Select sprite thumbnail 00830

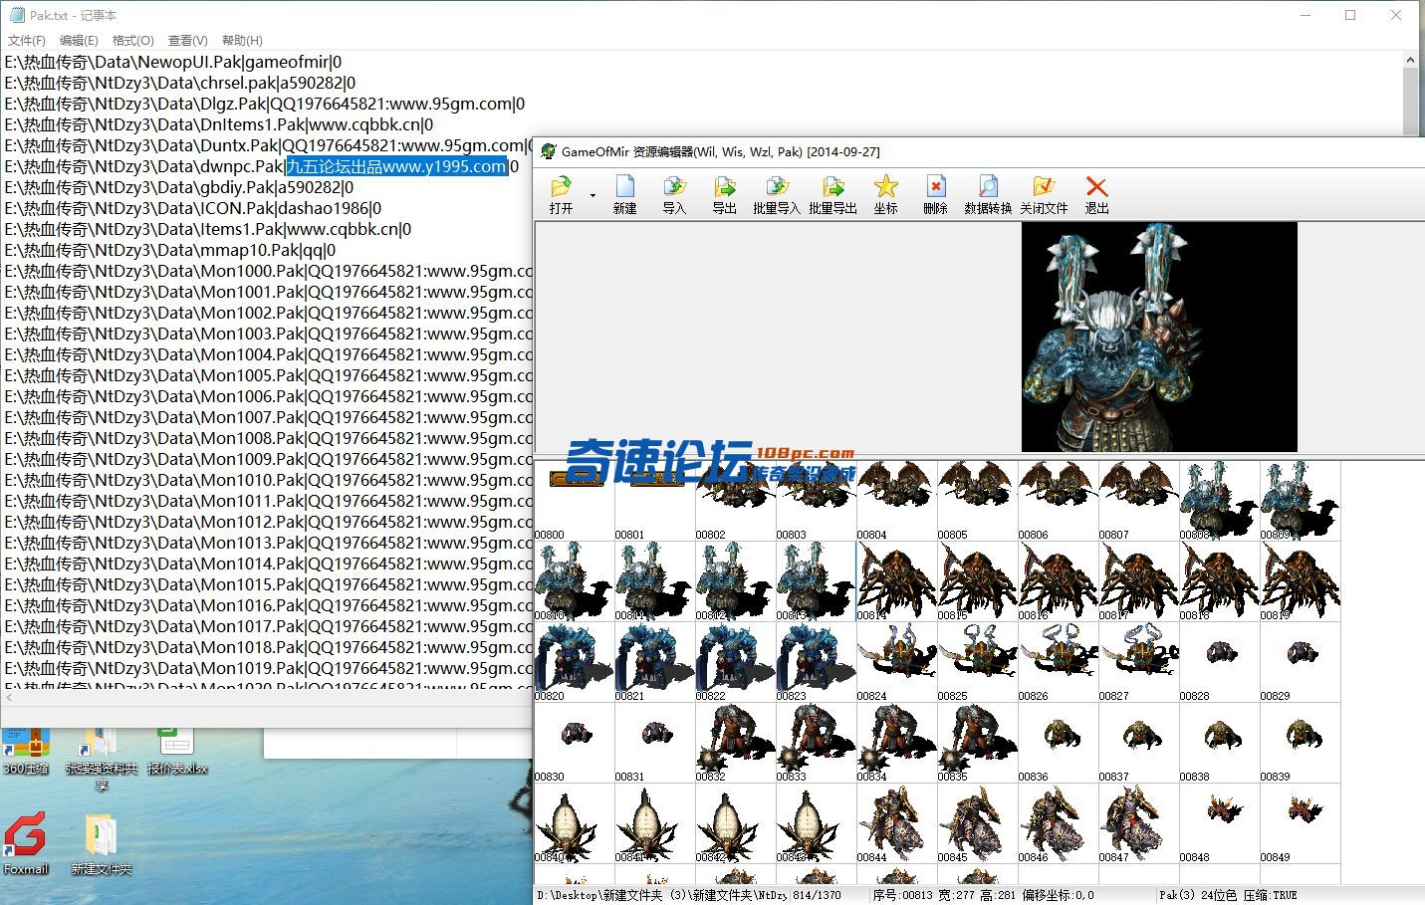point(575,743)
